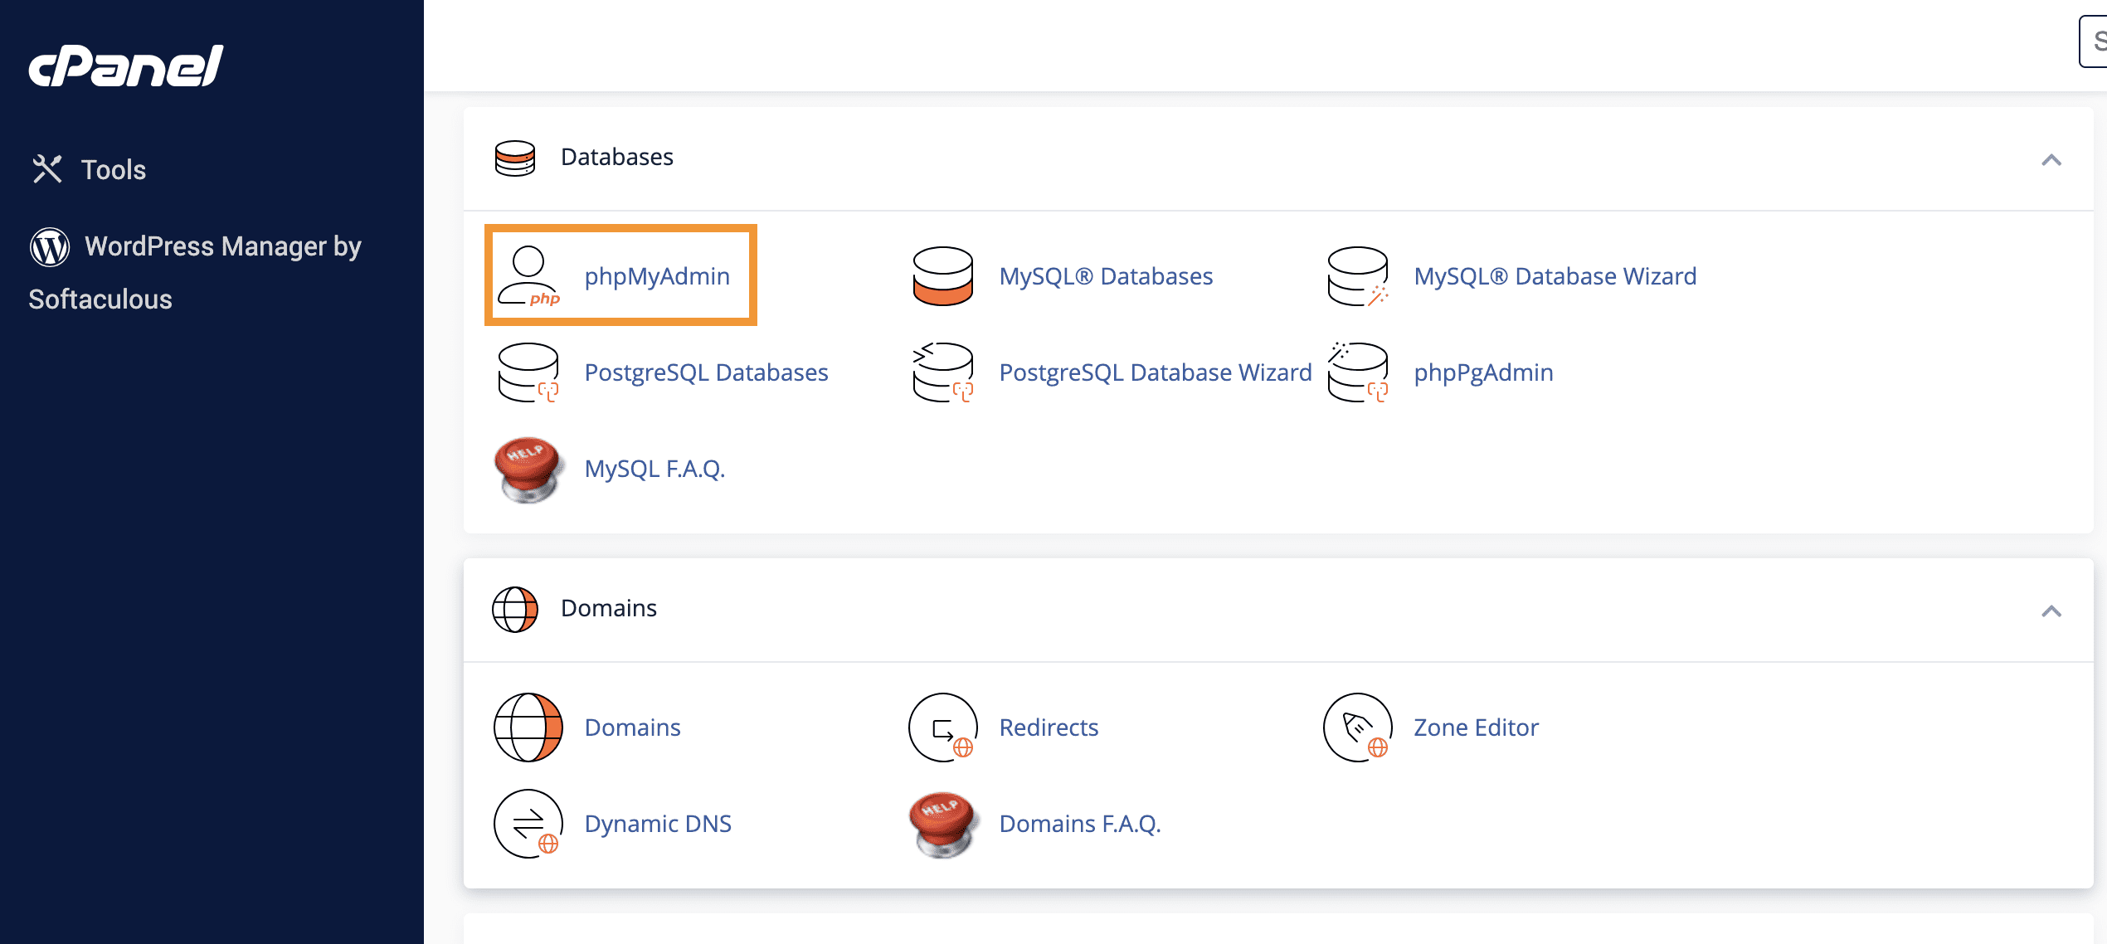Open the PostgreSQL Databases icon
The height and width of the screenshot is (944, 2107).
528,372
